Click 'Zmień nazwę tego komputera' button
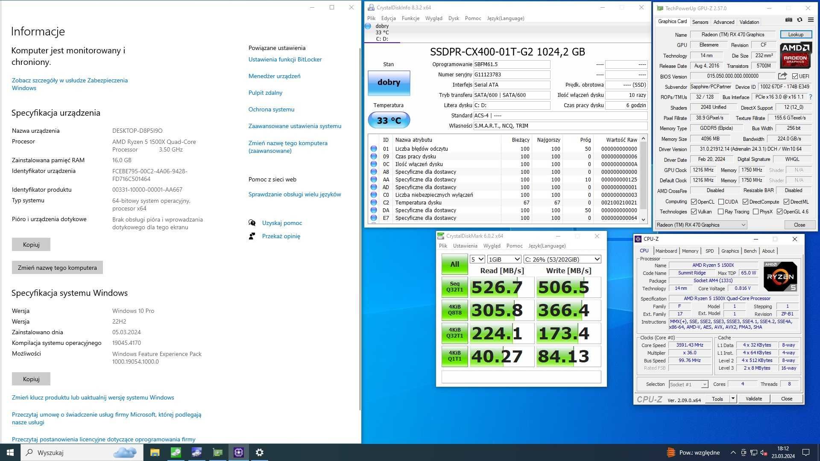This screenshot has height=461, width=820. [57, 268]
